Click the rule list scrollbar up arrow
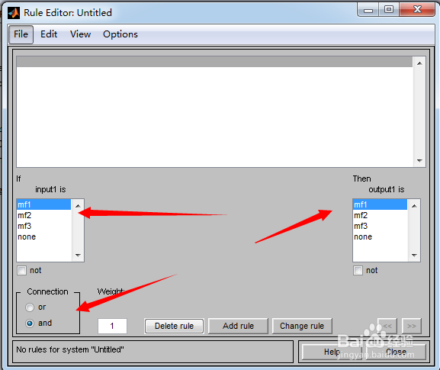The height and width of the screenshot is (370, 440). pyautogui.click(x=419, y=63)
